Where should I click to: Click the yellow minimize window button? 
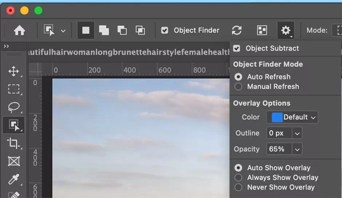click(x=24, y=11)
